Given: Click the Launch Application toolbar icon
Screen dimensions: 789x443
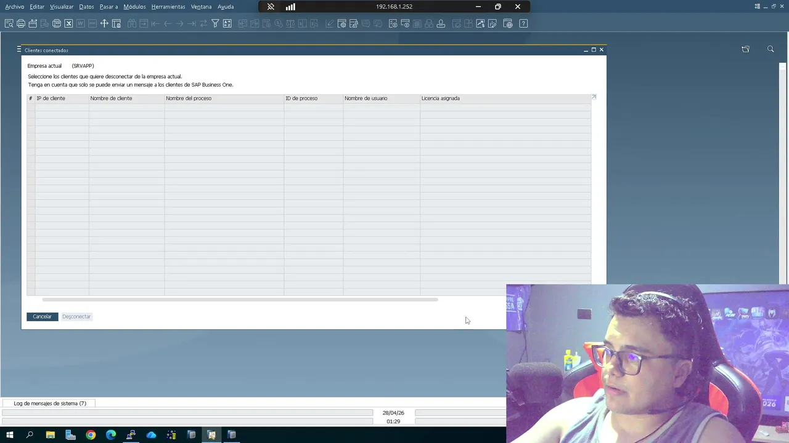Looking at the screenshot, I should [x=57, y=23].
